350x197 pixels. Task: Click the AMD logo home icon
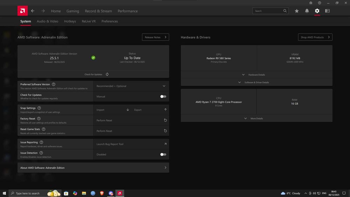[22, 11]
